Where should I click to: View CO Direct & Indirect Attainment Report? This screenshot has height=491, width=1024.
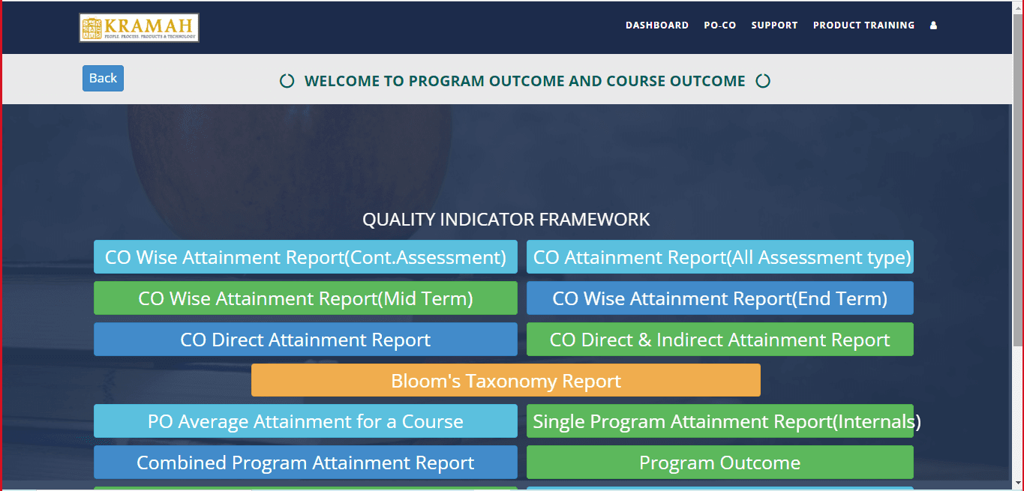719,340
